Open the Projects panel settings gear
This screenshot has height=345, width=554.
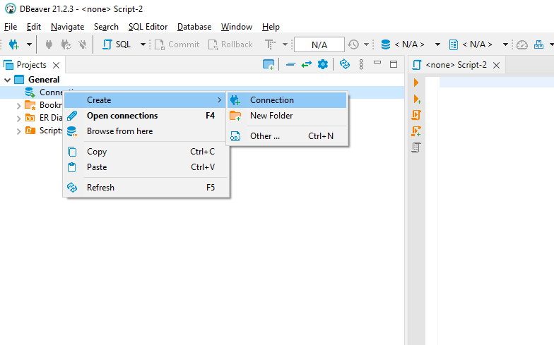coord(322,65)
